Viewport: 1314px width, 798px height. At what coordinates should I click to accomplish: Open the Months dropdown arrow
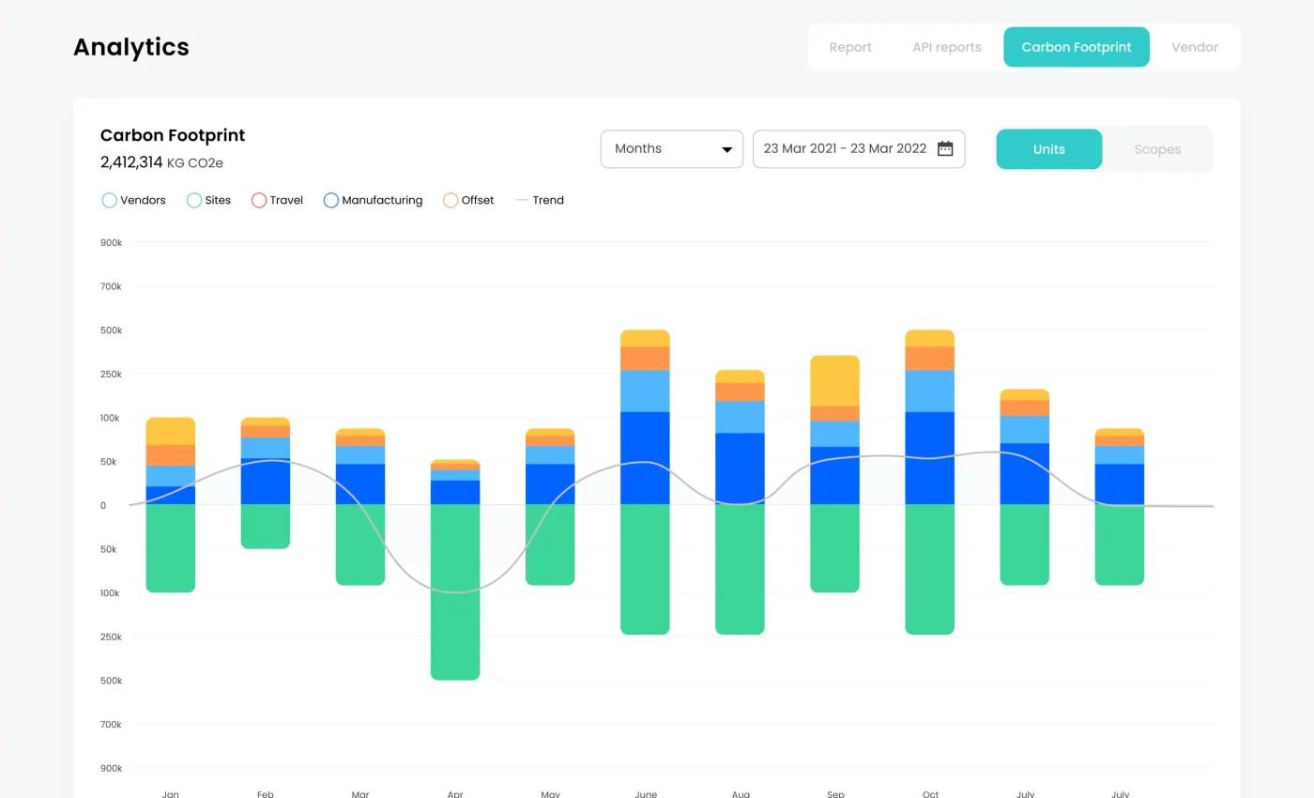pyautogui.click(x=726, y=149)
